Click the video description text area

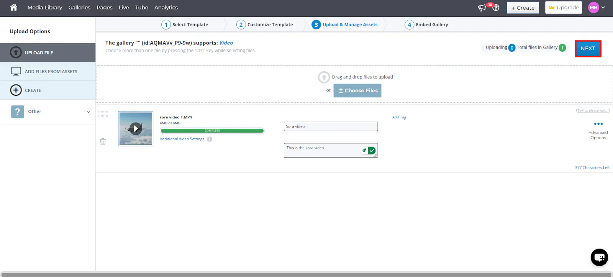coord(331,151)
